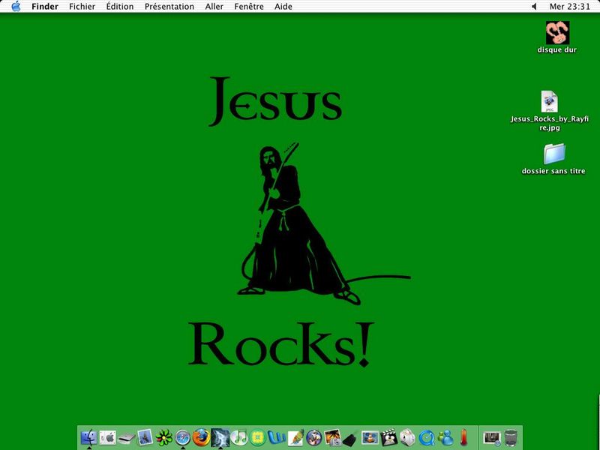Screen dimensions: 600x450
Task: Click the 'Jesus_Rocks_by_Rayfire.jpg' file name
Action: 550,123
